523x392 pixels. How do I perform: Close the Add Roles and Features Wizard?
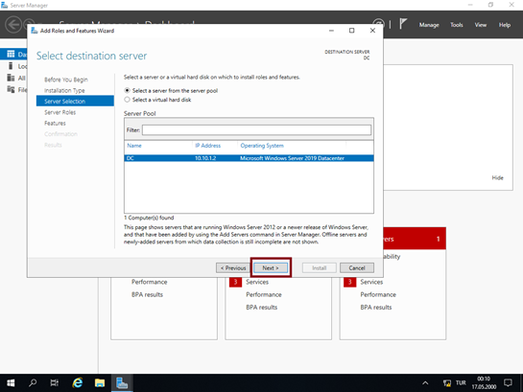(x=372, y=31)
